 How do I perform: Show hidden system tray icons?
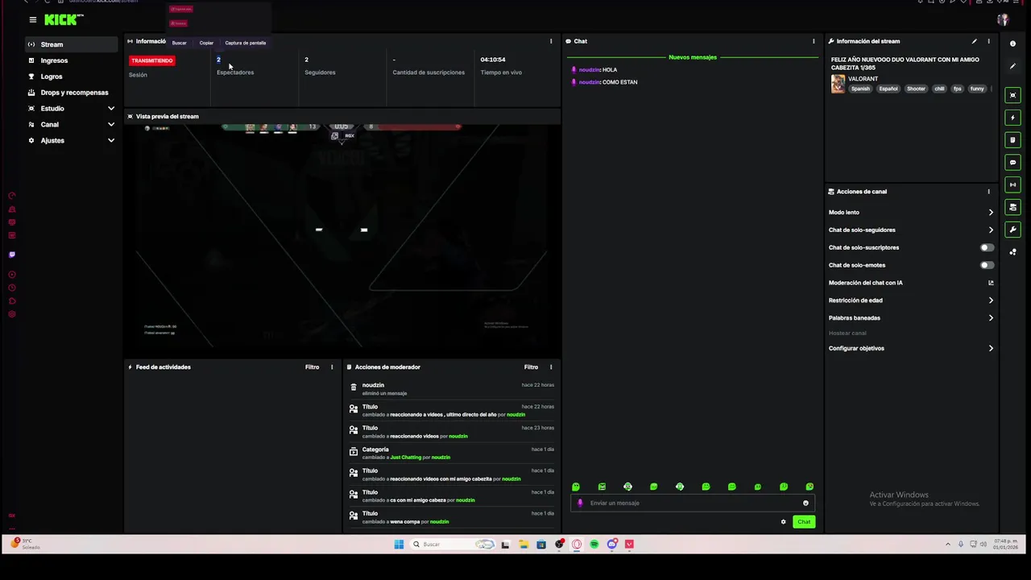947,545
